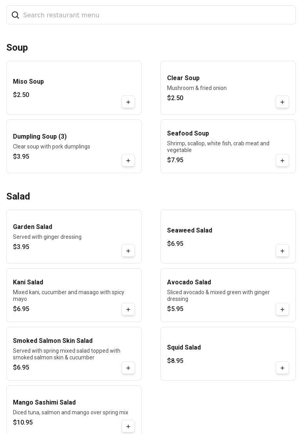Viewport: 302px width, 434px height.
Task: Click the Kani Salad description text
Action: click(x=69, y=295)
